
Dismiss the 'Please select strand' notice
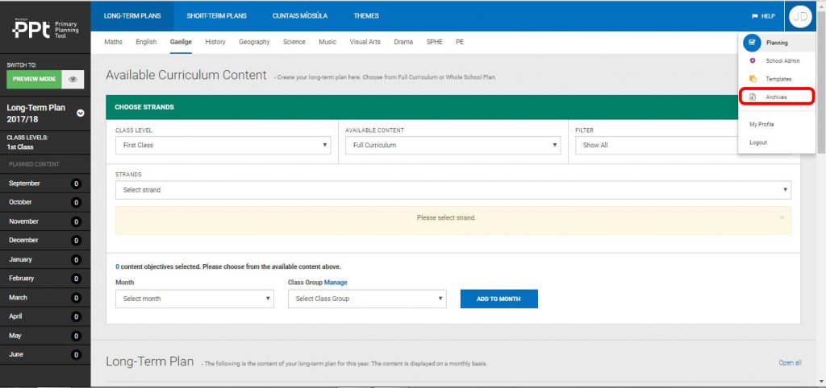pyautogui.click(x=782, y=217)
